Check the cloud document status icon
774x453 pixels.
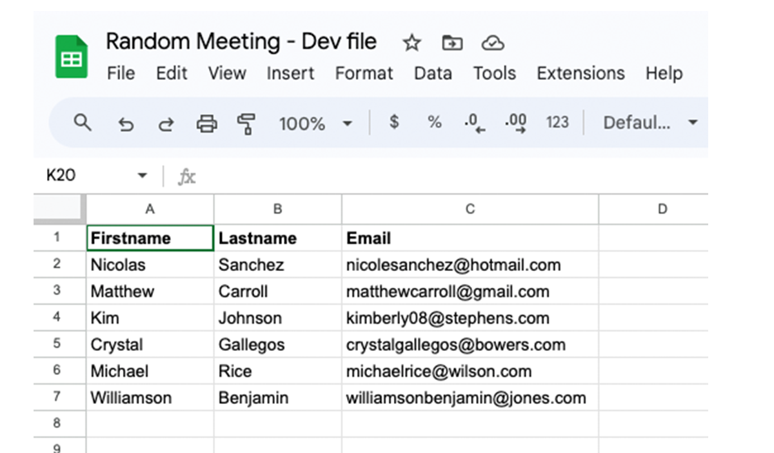[x=493, y=43]
